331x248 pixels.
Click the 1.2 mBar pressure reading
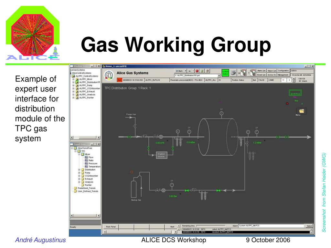point(257,143)
